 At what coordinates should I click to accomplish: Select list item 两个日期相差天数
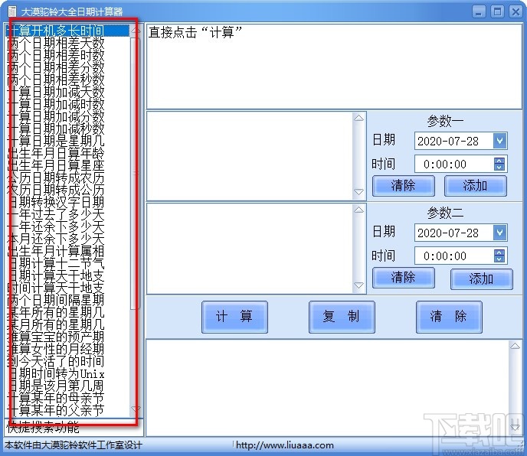pos(67,43)
